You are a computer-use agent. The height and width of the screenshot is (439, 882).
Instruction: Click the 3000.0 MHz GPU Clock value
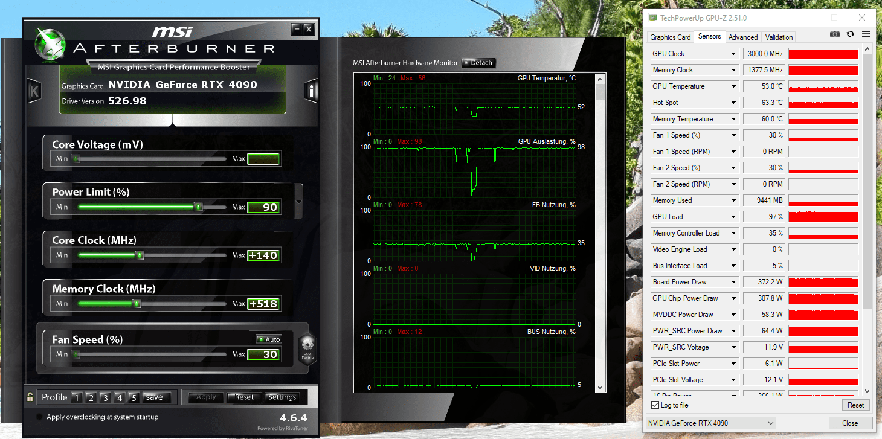point(764,54)
